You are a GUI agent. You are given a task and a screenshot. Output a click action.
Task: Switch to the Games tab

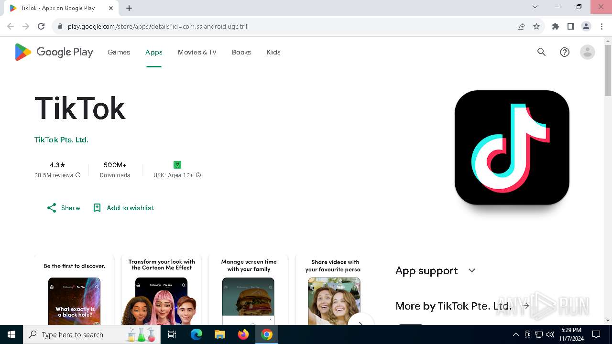(119, 52)
